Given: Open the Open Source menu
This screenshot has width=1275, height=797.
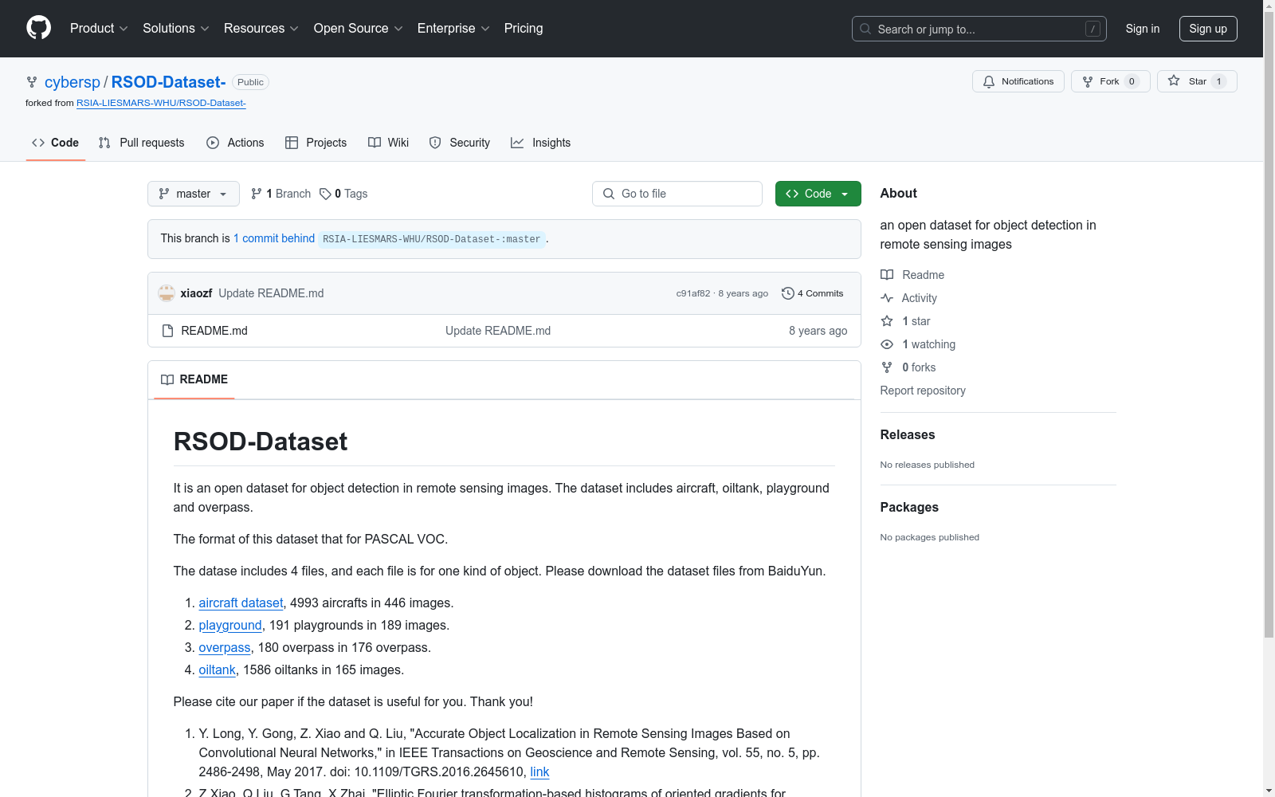Looking at the screenshot, I should [358, 28].
